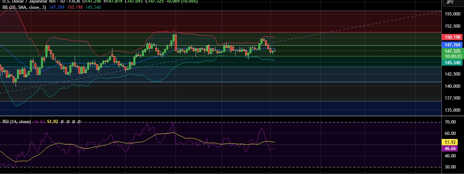
Task: Click the purple 46.66 value in RSI legend
Action: (39, 121)
